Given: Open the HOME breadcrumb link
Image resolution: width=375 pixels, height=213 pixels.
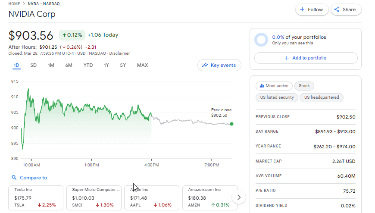Looking at the screenshot, I should 14,3.
